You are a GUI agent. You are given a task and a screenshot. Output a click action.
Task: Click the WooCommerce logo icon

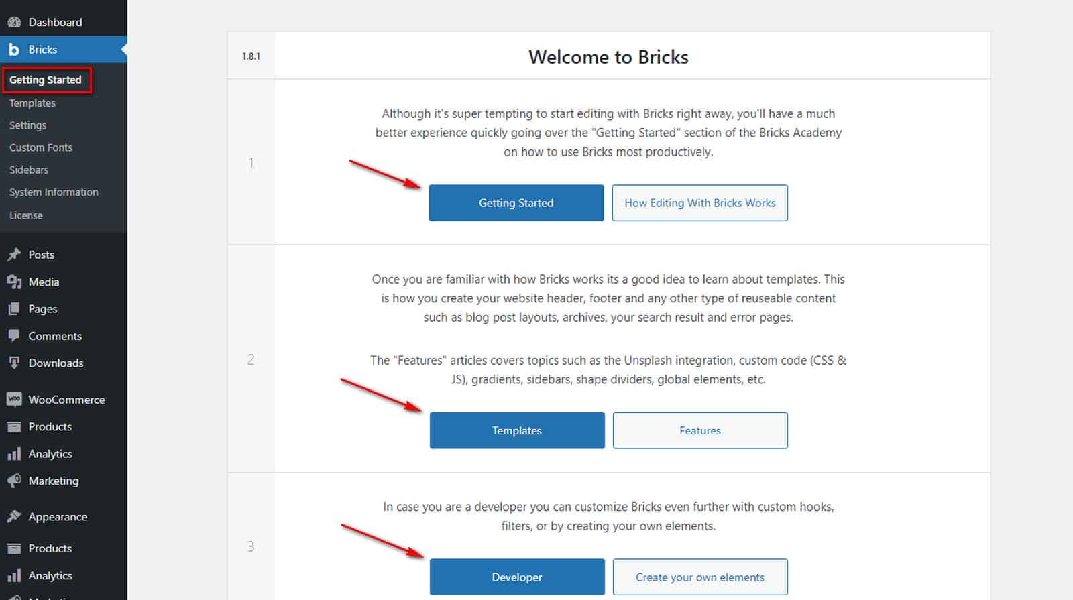[x=14, y=400]
